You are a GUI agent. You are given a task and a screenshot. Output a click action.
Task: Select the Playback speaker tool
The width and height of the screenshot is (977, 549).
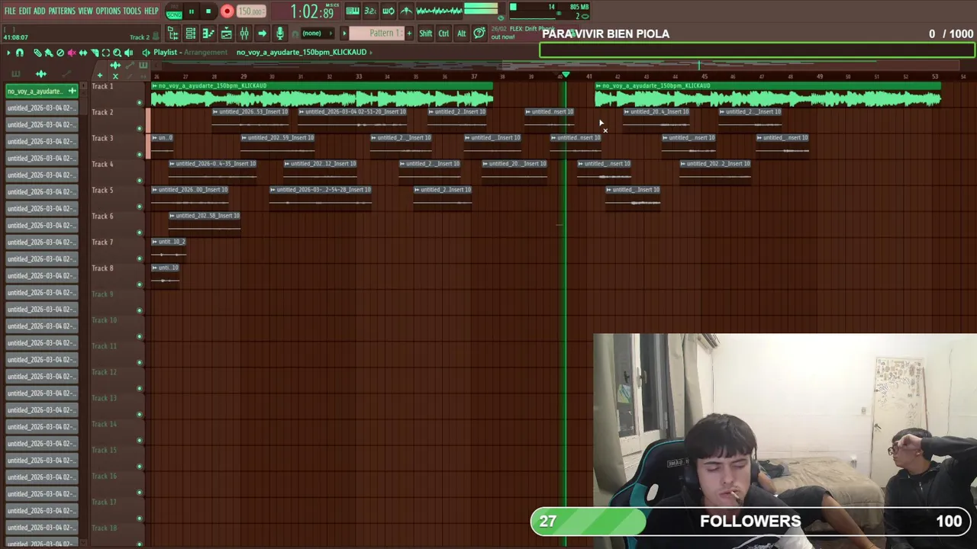pyautogui.click(x=128, y=53)
